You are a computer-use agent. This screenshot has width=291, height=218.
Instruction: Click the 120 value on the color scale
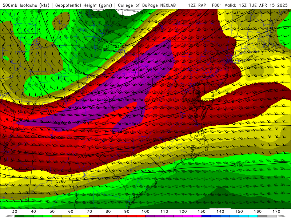click(x=183, y=211)
